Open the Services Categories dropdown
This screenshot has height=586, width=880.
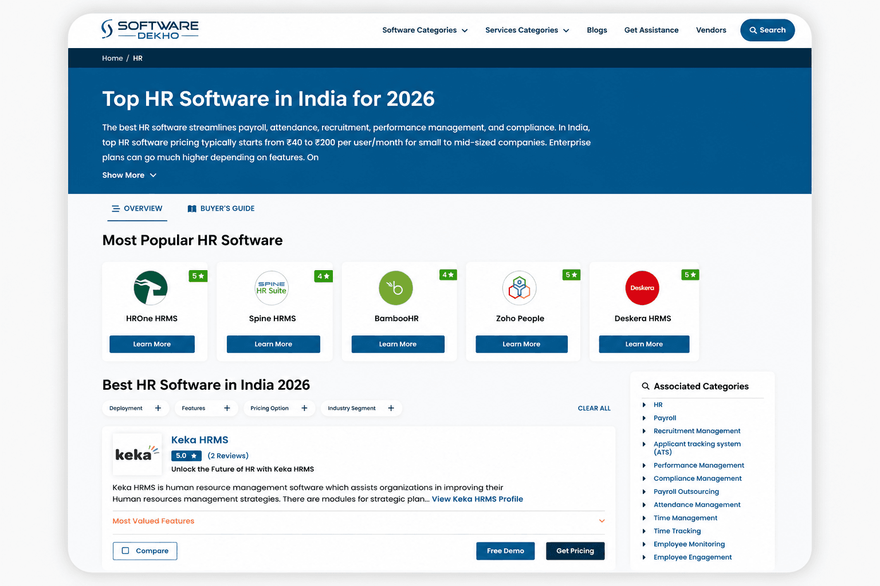pyautogui.click(x=527, y=30)
